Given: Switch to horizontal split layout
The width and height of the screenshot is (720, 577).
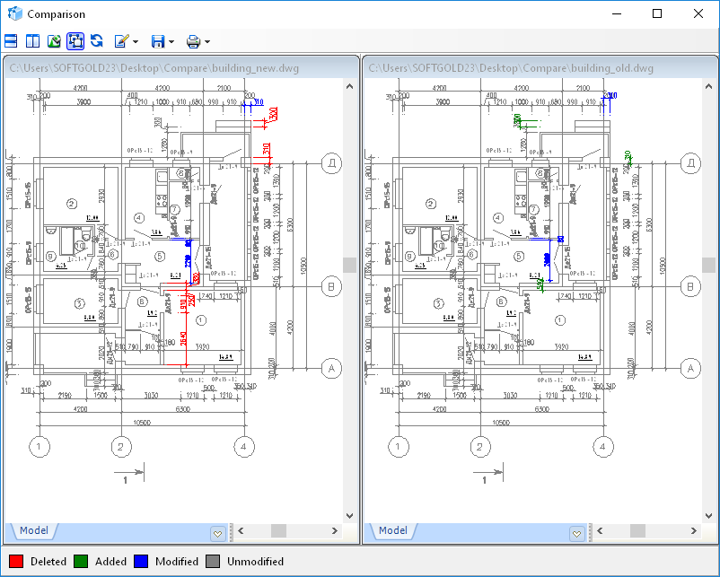Looking at the screenshot, I should (12, 41).
